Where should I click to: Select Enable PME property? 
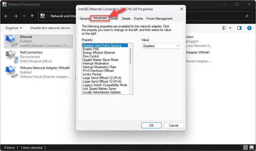tap(91, 49)
